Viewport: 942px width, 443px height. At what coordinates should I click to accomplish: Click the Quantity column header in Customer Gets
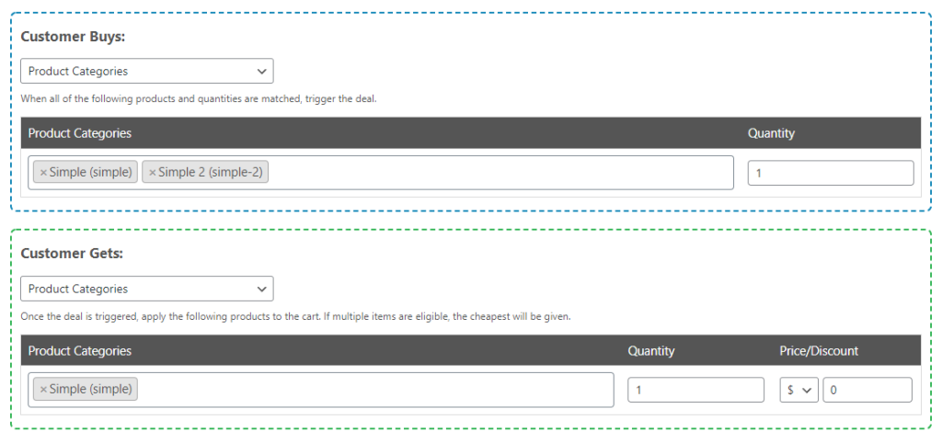click(x=651, y=351)
